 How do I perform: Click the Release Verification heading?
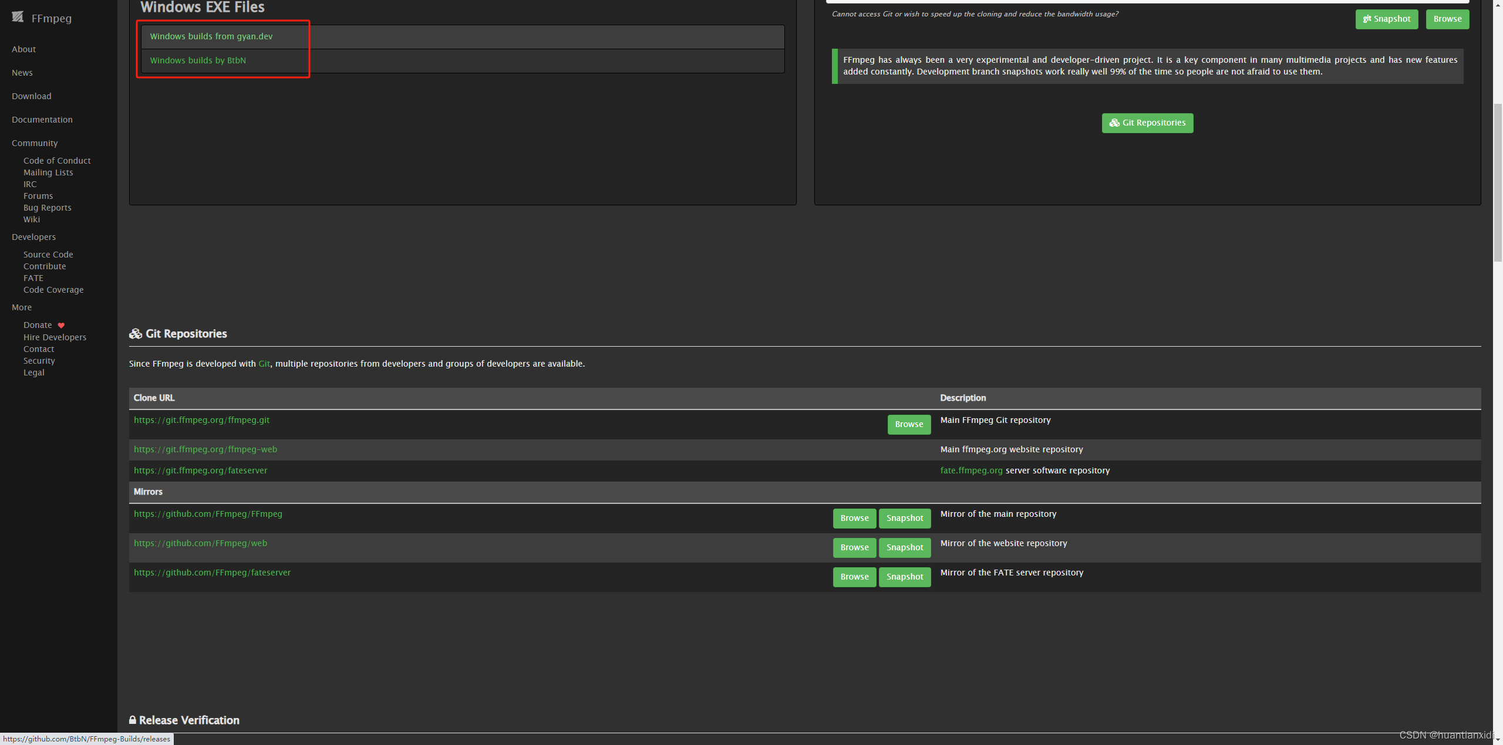[x=184, y=720]
